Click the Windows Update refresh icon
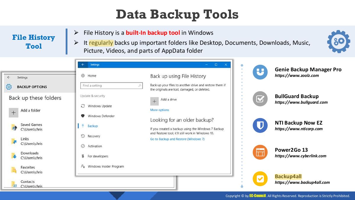The image size is (355, 200). (83, 106)
